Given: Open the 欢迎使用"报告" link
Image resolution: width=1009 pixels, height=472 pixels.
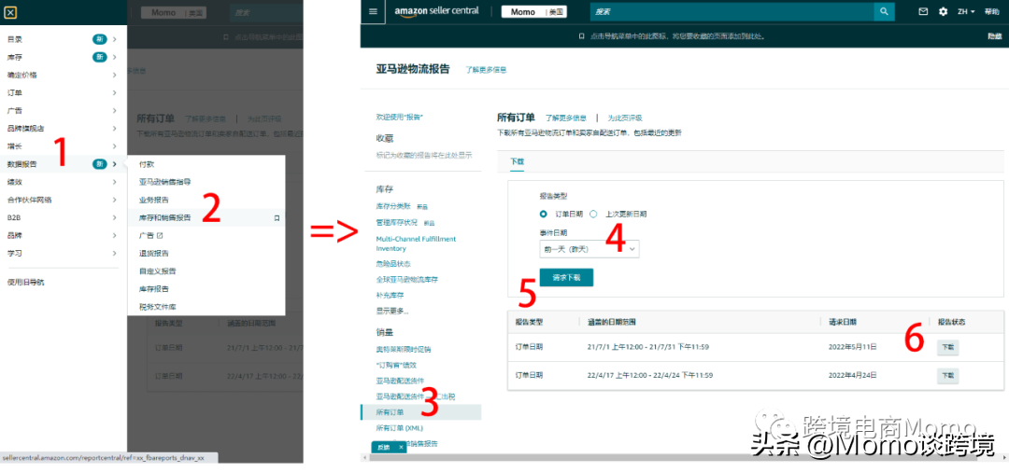Looking at the screenshot, I should pyautogui.click(x=399, y=118).
